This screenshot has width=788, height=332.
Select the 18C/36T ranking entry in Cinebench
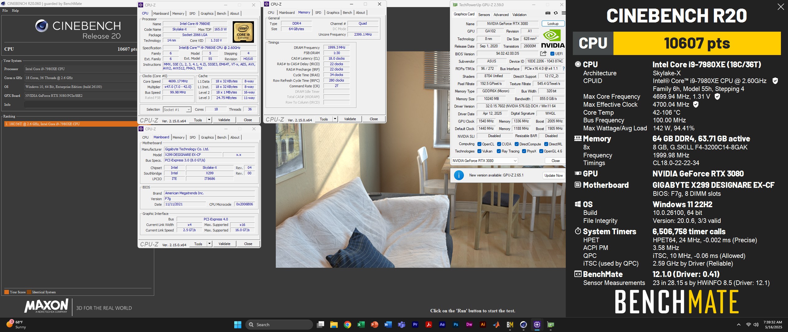[70, 124]
